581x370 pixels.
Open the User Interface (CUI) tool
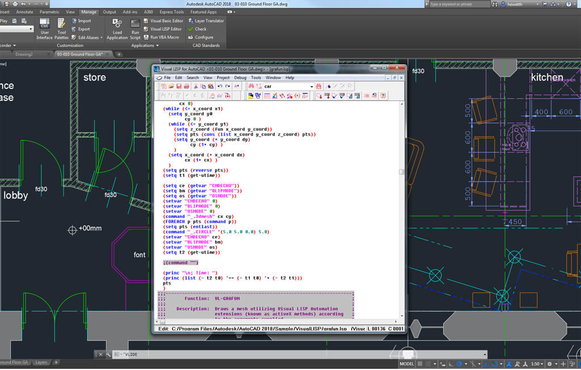(x=44, y=28)
